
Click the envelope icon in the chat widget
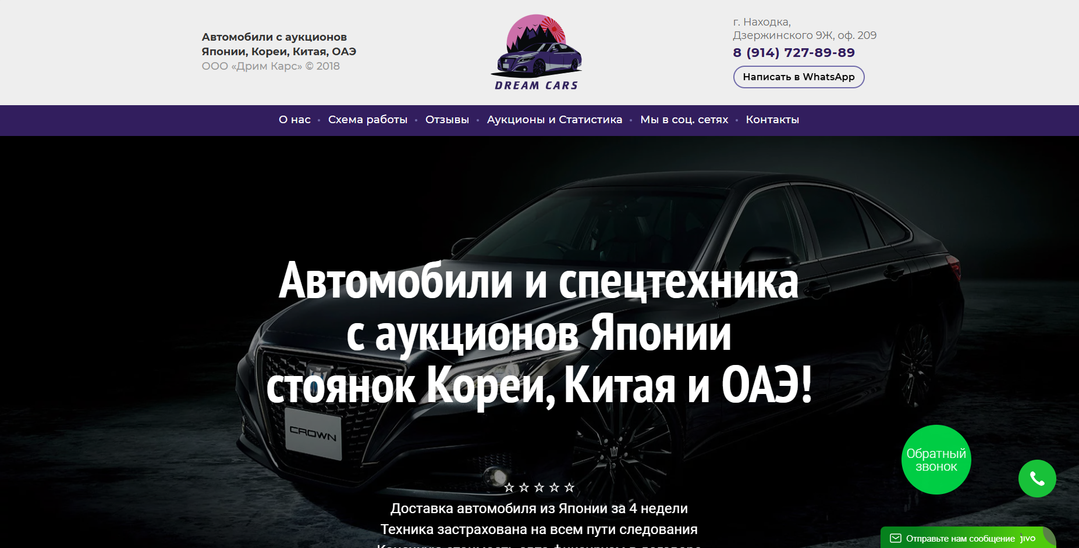click(896, 538)
